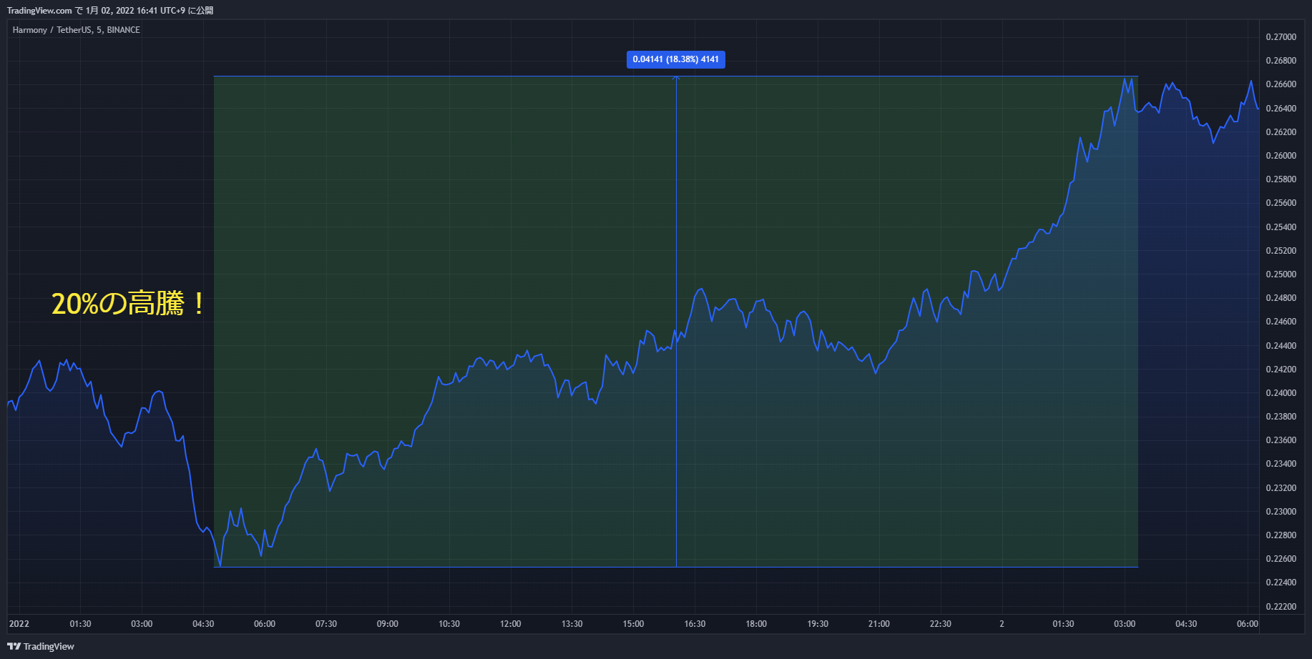
Task: Click the 13:30 time axis label
Action: tap(572, 624)
